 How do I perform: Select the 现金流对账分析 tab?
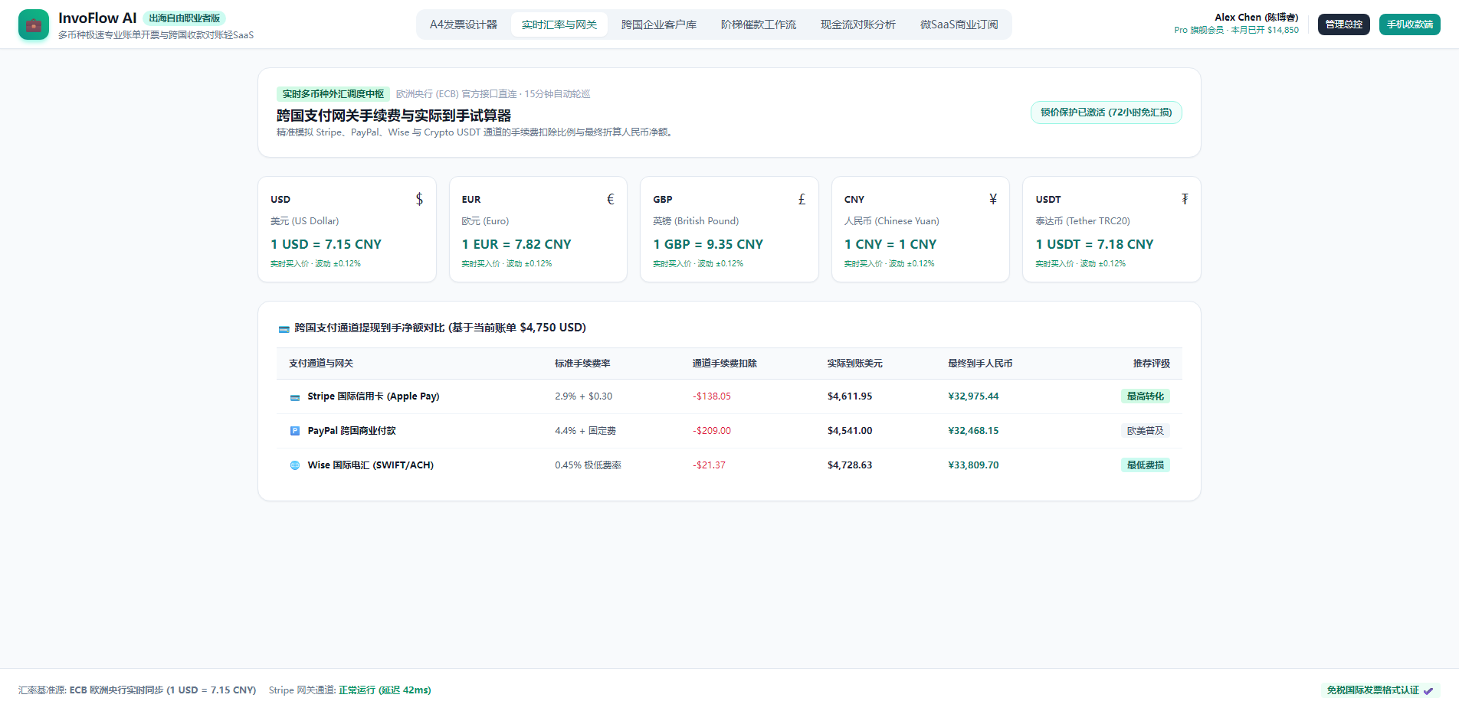tap(858, 24)
